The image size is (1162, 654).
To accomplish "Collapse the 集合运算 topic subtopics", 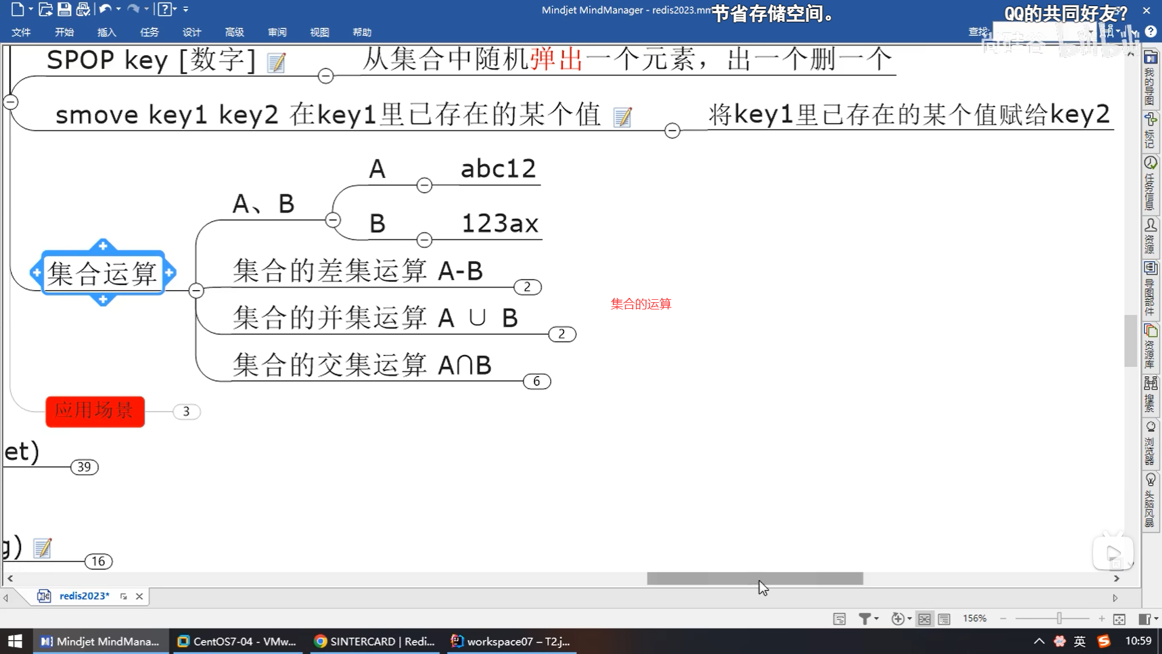I will tap(195, 291).
